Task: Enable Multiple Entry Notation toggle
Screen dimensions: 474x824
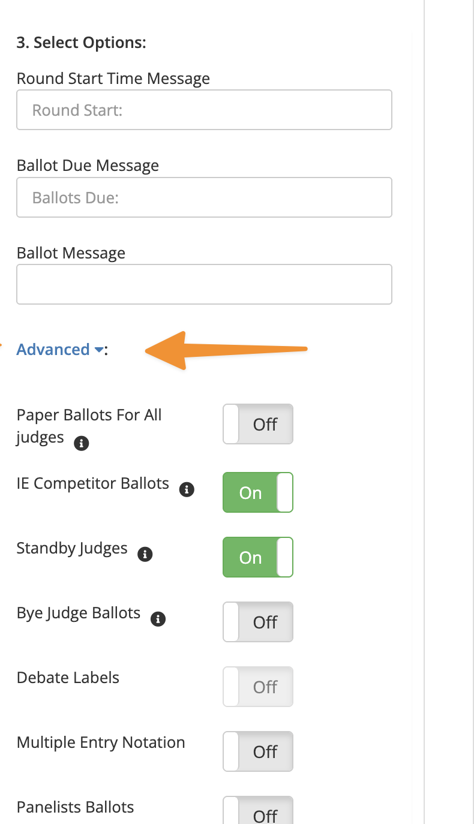Action: pos(258,751)
